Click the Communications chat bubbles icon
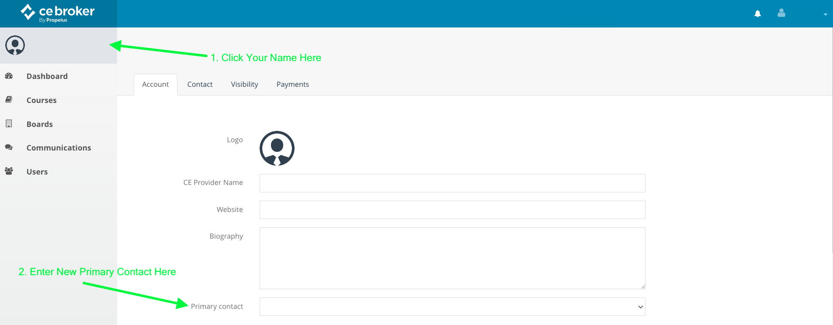Screen dimensions: 833x325 click(9, 147)
